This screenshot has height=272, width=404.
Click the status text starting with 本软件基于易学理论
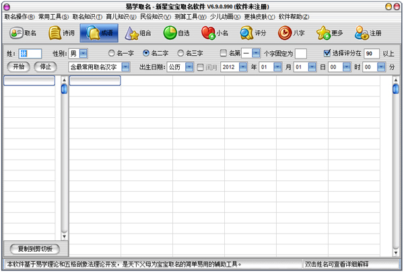(124, 264)
